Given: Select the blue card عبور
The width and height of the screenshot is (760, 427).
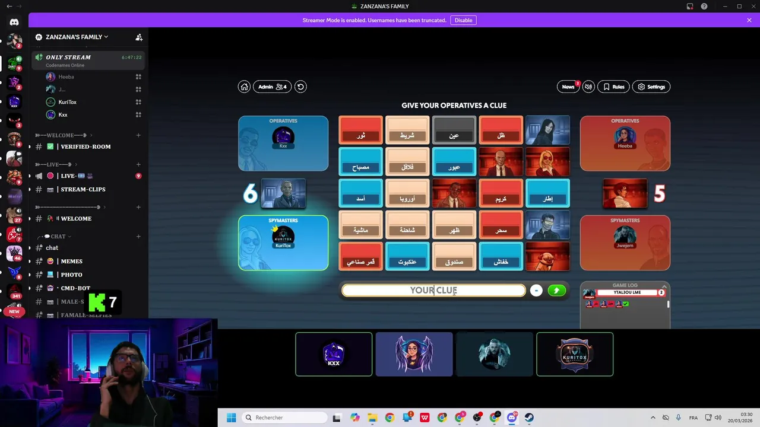Looking at the screenshot, I should click(x=454, y=162).
